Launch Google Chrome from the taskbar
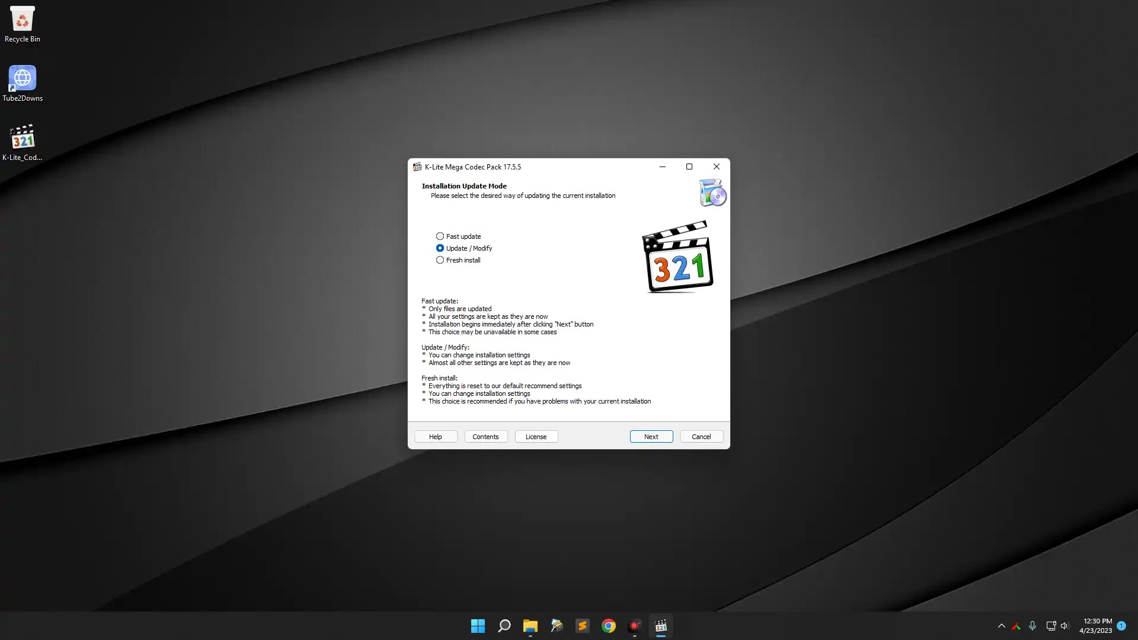This screenshot has width=1138, height=640. 608,626
